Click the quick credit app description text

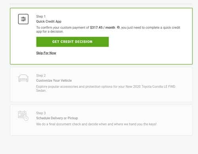click(x=108, y=30)
